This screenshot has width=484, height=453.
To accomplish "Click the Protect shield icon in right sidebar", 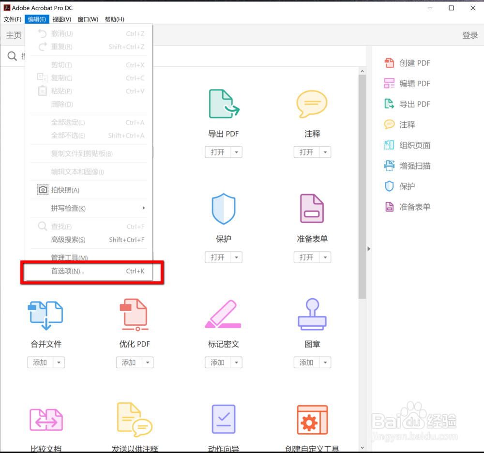I will [389, 186].
